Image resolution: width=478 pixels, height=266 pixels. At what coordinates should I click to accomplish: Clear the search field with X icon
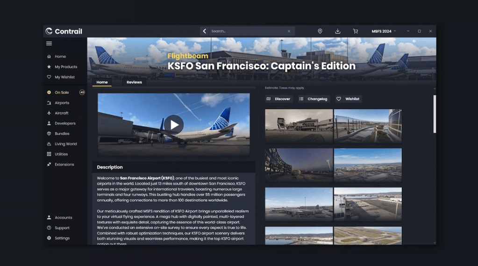point(289,31)
